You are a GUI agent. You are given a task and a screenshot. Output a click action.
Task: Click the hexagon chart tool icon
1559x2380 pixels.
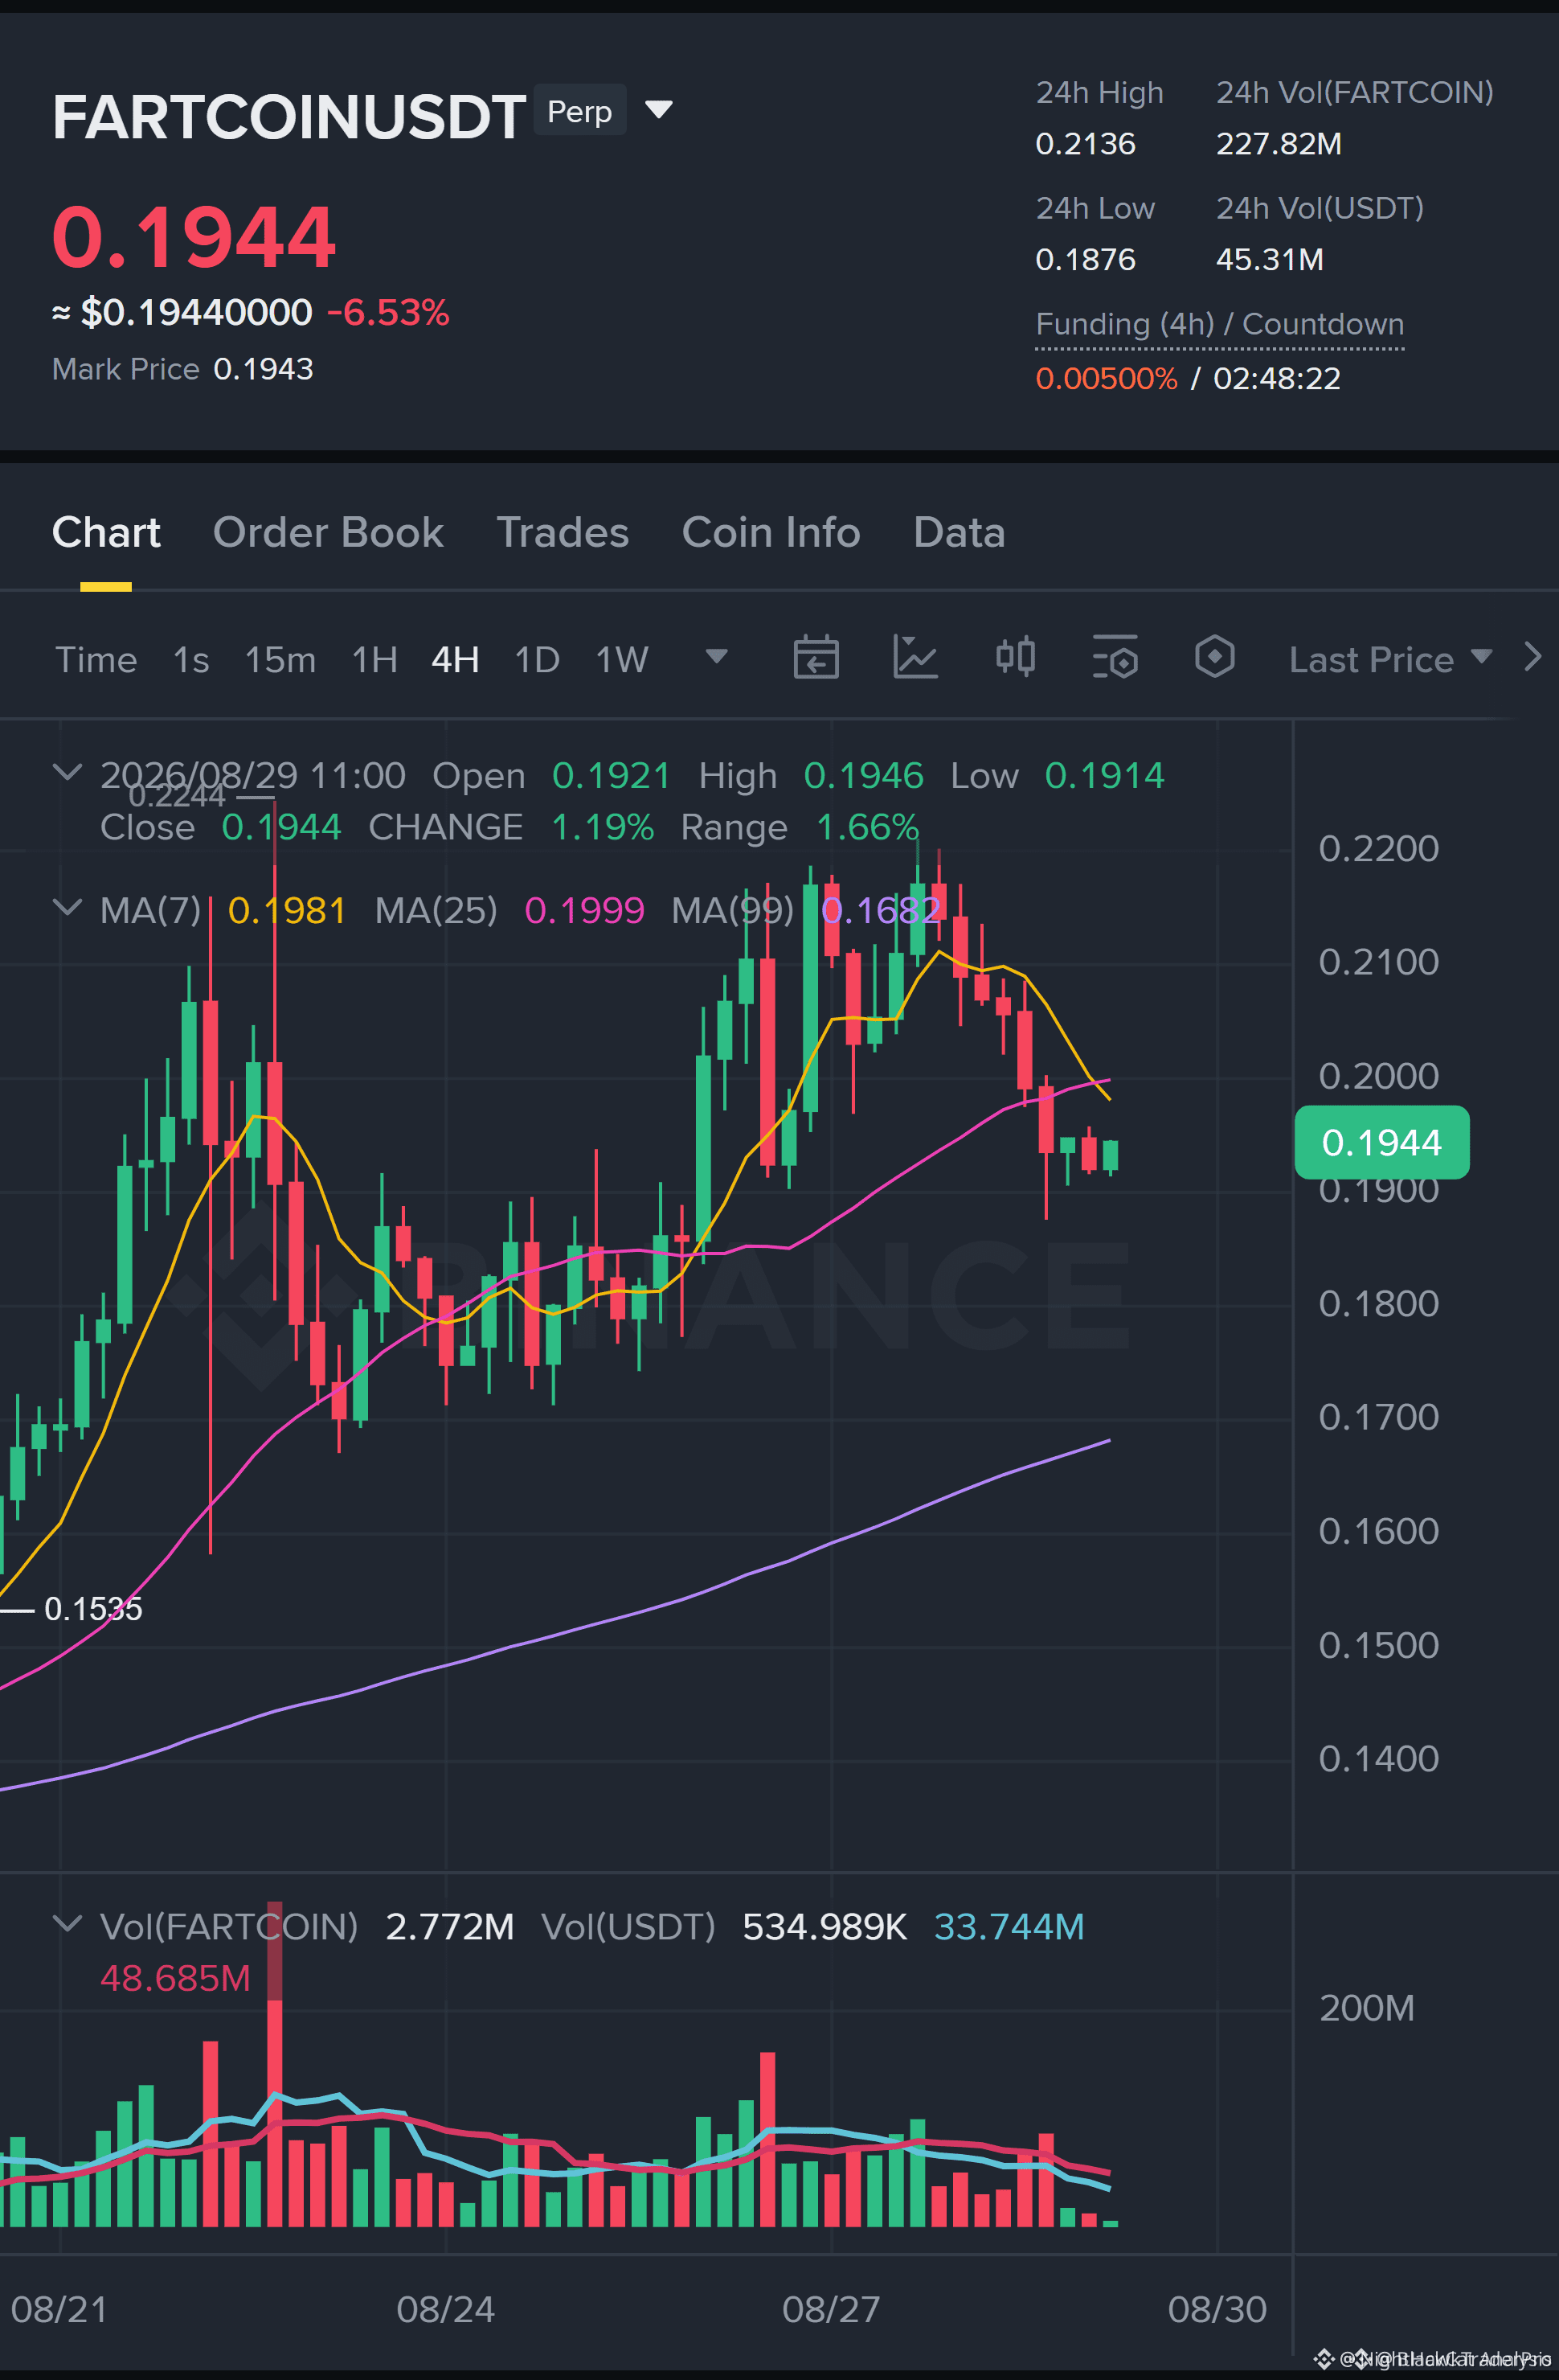pos(1214,657)
